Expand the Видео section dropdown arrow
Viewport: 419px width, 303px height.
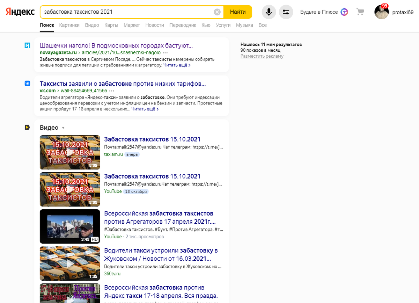63,128
